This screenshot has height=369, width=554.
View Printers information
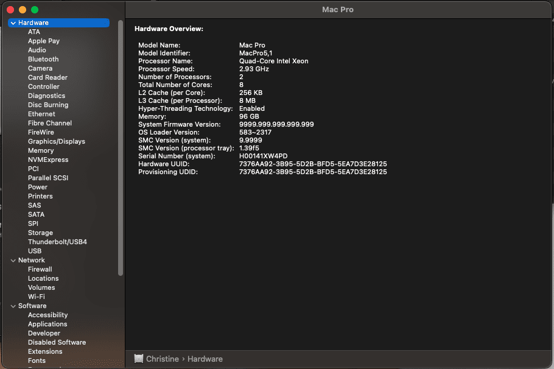[x=40, y=196]
